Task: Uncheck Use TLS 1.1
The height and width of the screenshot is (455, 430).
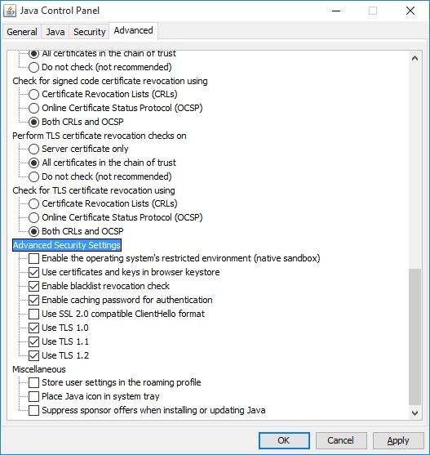Action: point(34,341)
